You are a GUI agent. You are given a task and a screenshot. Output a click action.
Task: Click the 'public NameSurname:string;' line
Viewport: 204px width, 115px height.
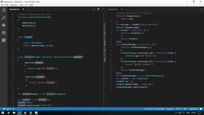38,46
